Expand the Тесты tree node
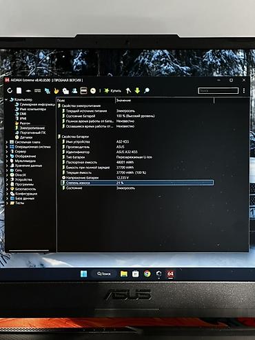The height and width of the screenshot is (340, 255). [x=7, y=203]
